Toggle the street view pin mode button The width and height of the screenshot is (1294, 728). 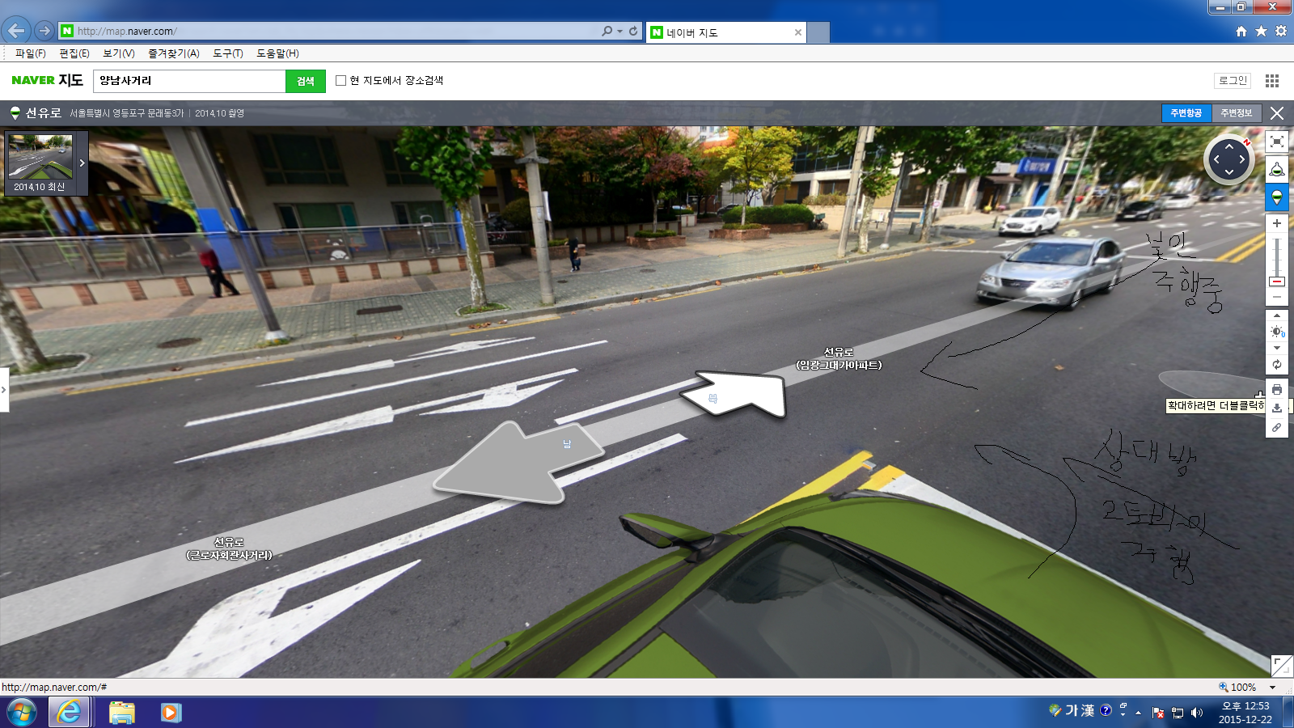1276,197
